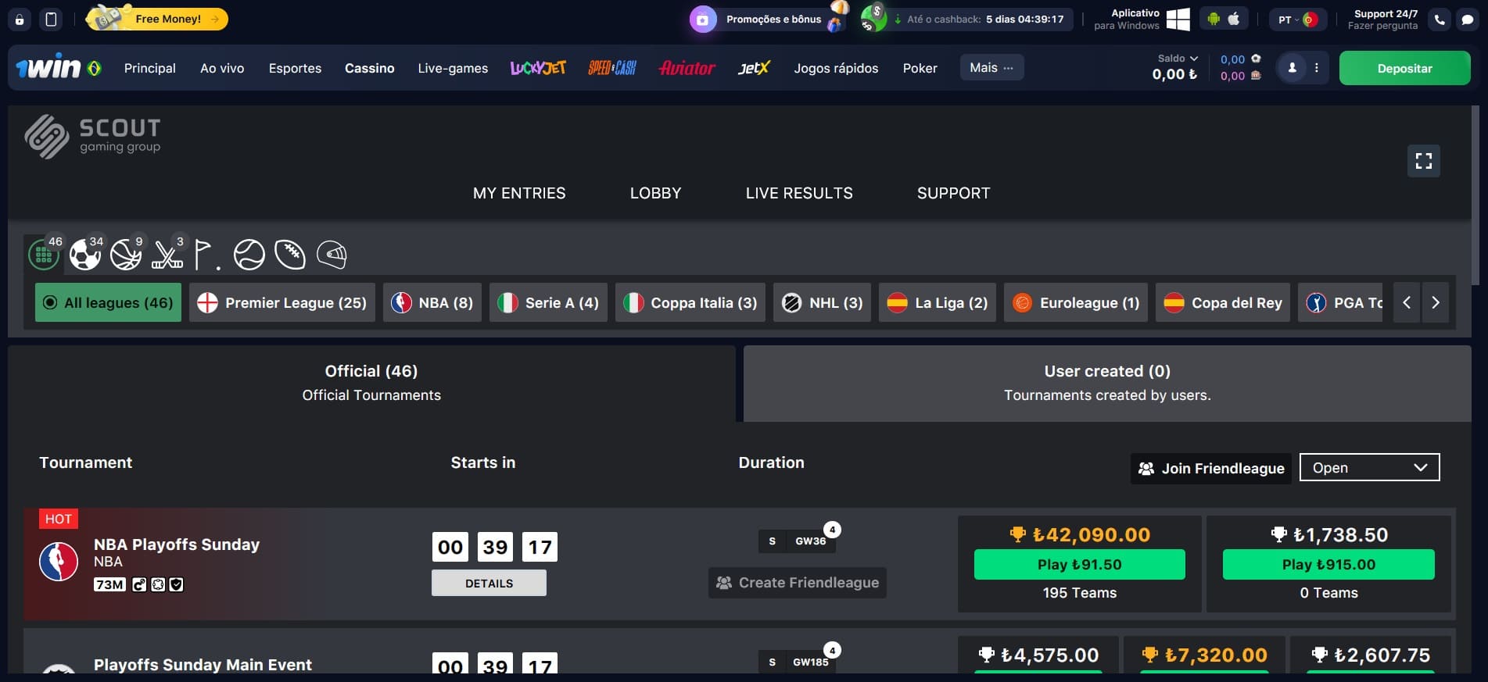Show previous leagues with left arrow
Image resolution: width=1488 pixels, height=682 pixels.
[x=1407, y=302]
